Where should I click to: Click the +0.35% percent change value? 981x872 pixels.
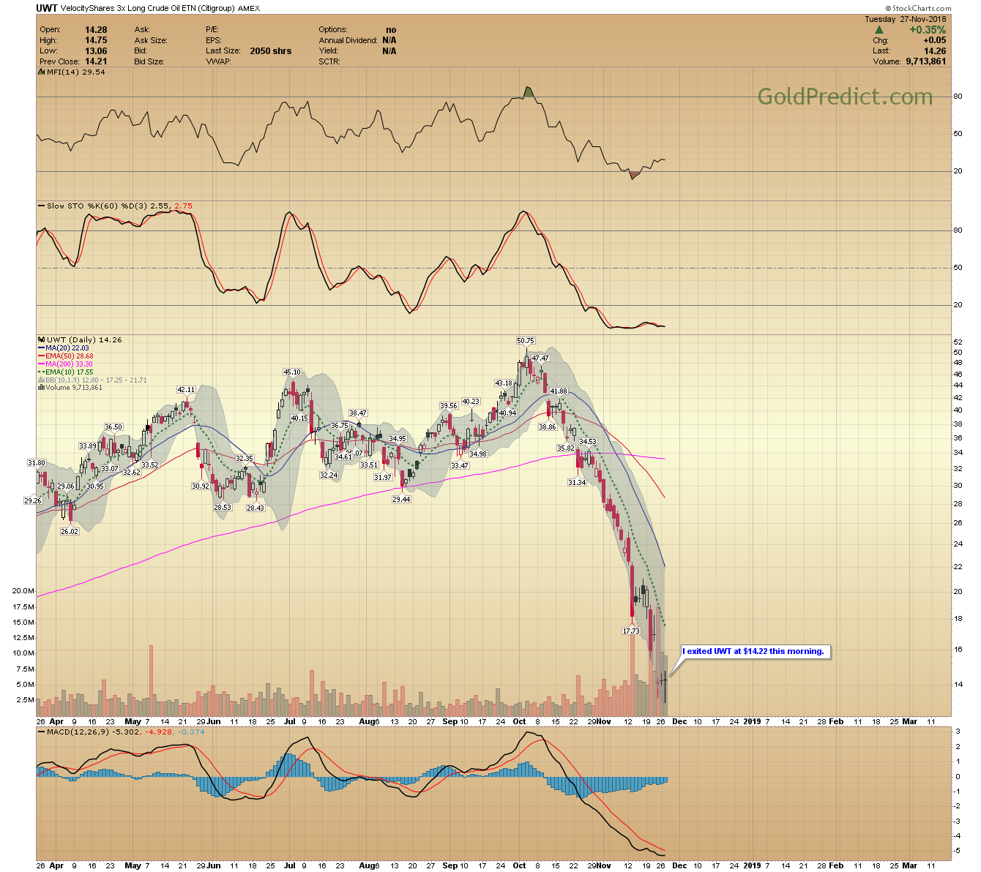pos(928,30)
